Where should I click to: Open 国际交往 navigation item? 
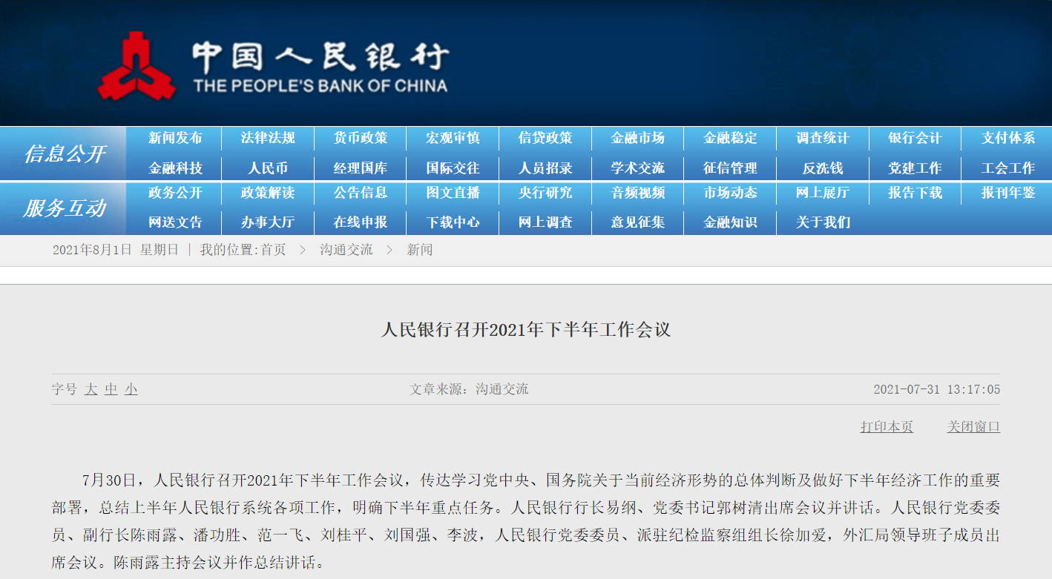[x=453, y=168]
